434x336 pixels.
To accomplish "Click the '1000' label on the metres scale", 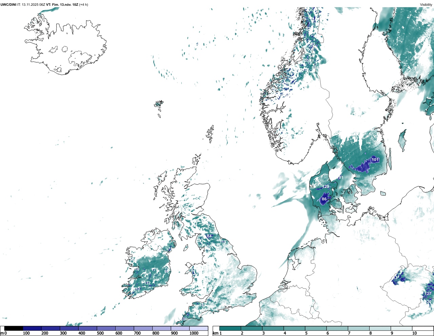I will point(194,333).
